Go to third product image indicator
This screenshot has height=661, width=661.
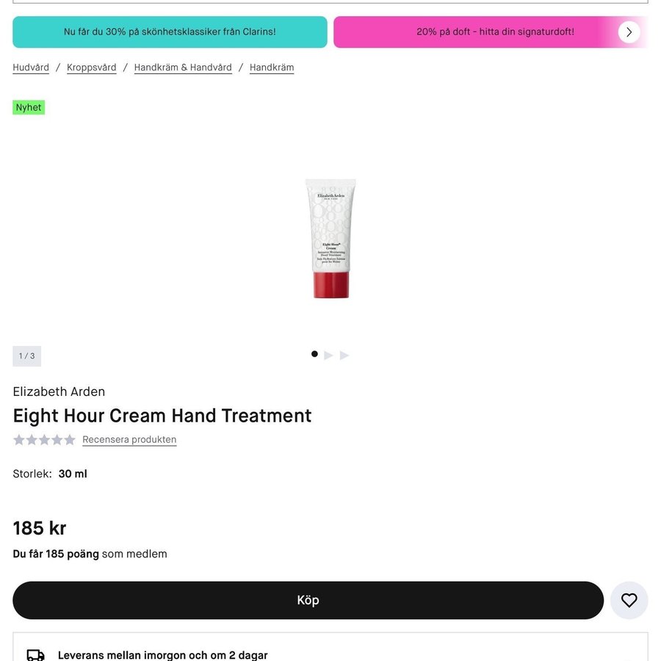click(344, 355)
